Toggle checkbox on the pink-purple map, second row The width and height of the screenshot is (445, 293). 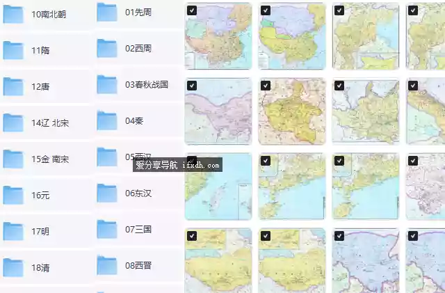pyautogui.click(x=192, y=86)
